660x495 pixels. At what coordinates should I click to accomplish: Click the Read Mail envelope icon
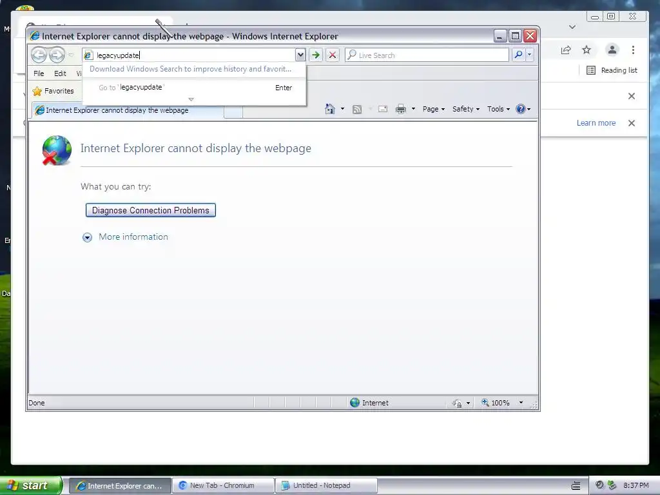383,110
